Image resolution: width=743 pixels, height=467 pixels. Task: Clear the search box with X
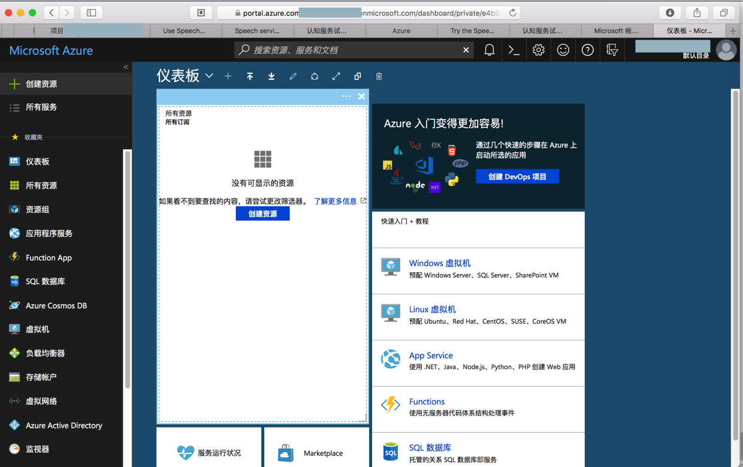tap(466, 50)
